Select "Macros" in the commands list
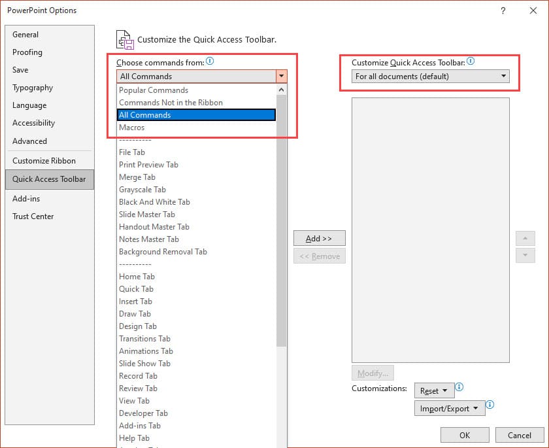This screenshot has width=549, height=448. 133,127
